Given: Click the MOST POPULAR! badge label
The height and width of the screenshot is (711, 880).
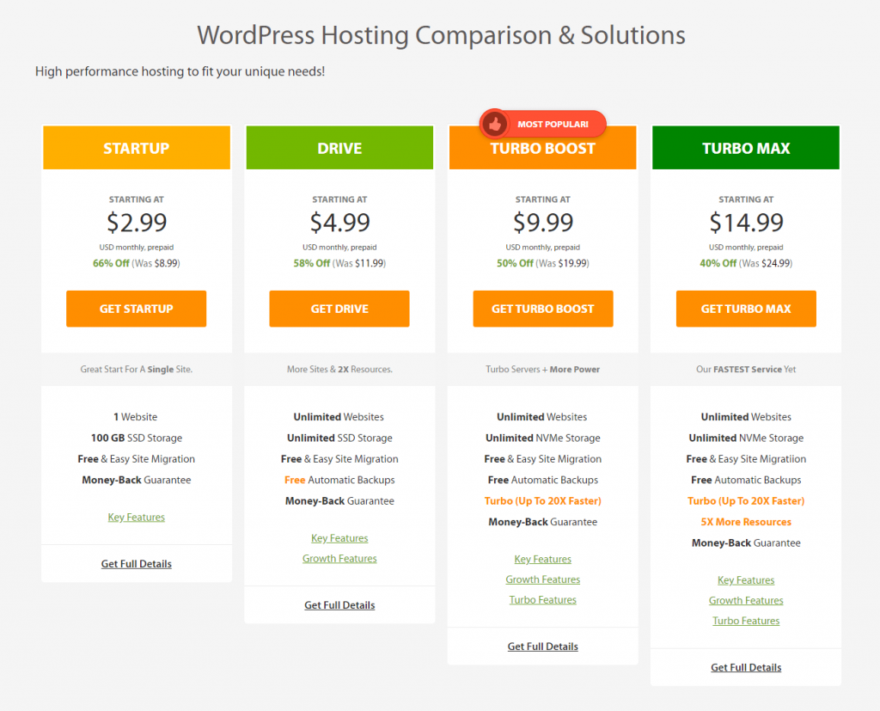Looking at the screenshot, I should [553, 124].
